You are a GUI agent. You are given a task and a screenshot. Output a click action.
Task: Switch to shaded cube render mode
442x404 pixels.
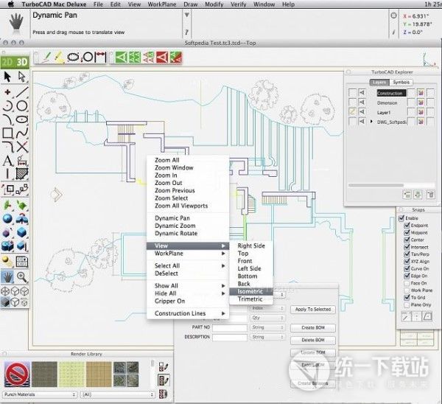click(x=5, y=302)
